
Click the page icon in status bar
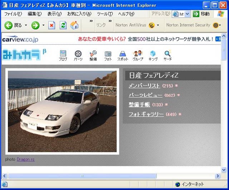(4, 184)
